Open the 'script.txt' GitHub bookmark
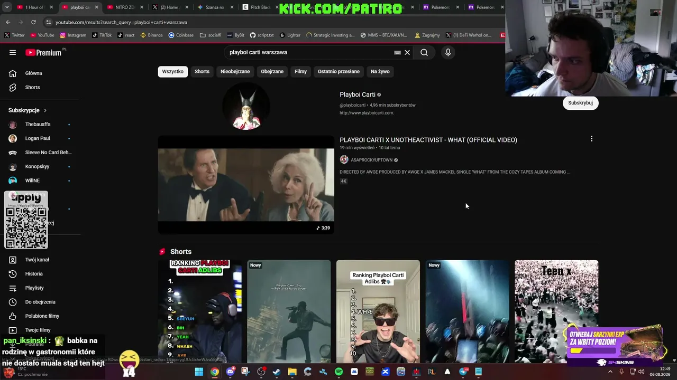 point(262,35)
